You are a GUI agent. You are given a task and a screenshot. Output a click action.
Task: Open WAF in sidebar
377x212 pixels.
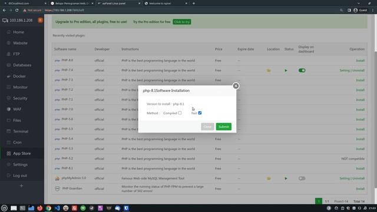tap(17, 110)
